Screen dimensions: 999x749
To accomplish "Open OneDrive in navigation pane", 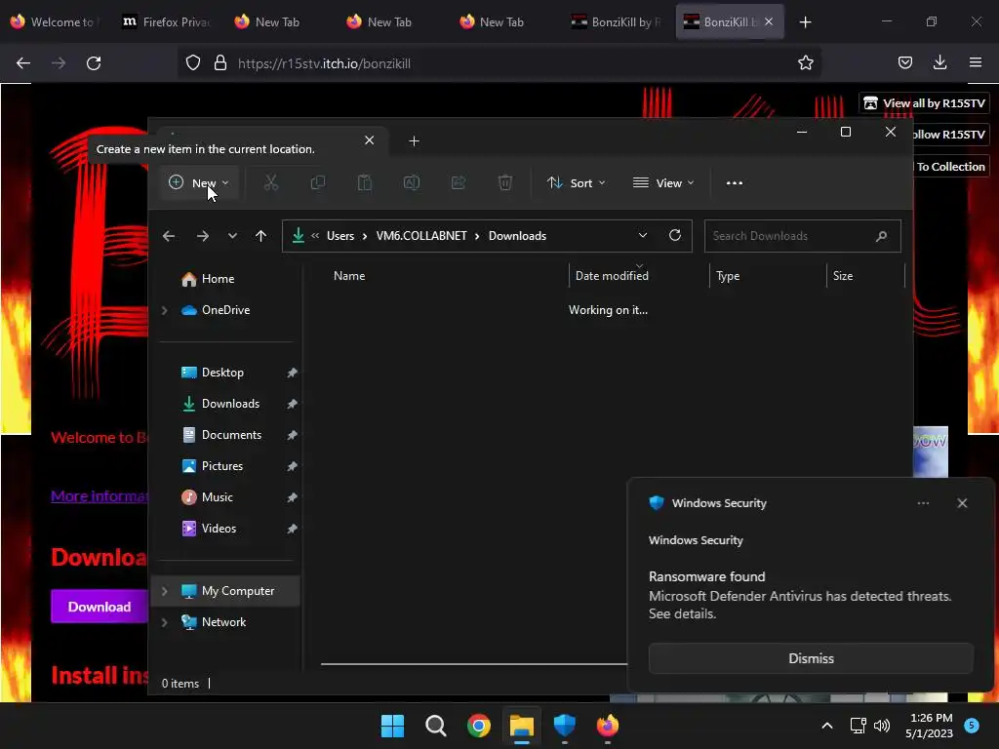I will pos(225,310).
